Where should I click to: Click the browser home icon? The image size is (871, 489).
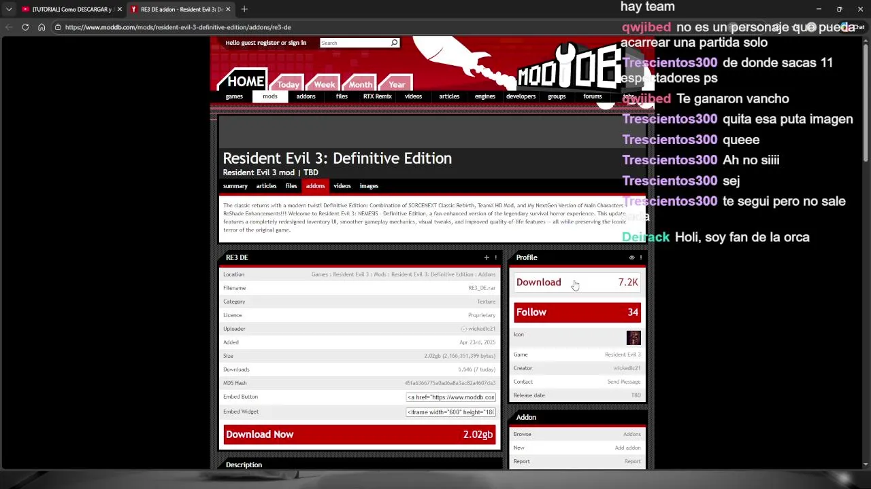point(42,27)
